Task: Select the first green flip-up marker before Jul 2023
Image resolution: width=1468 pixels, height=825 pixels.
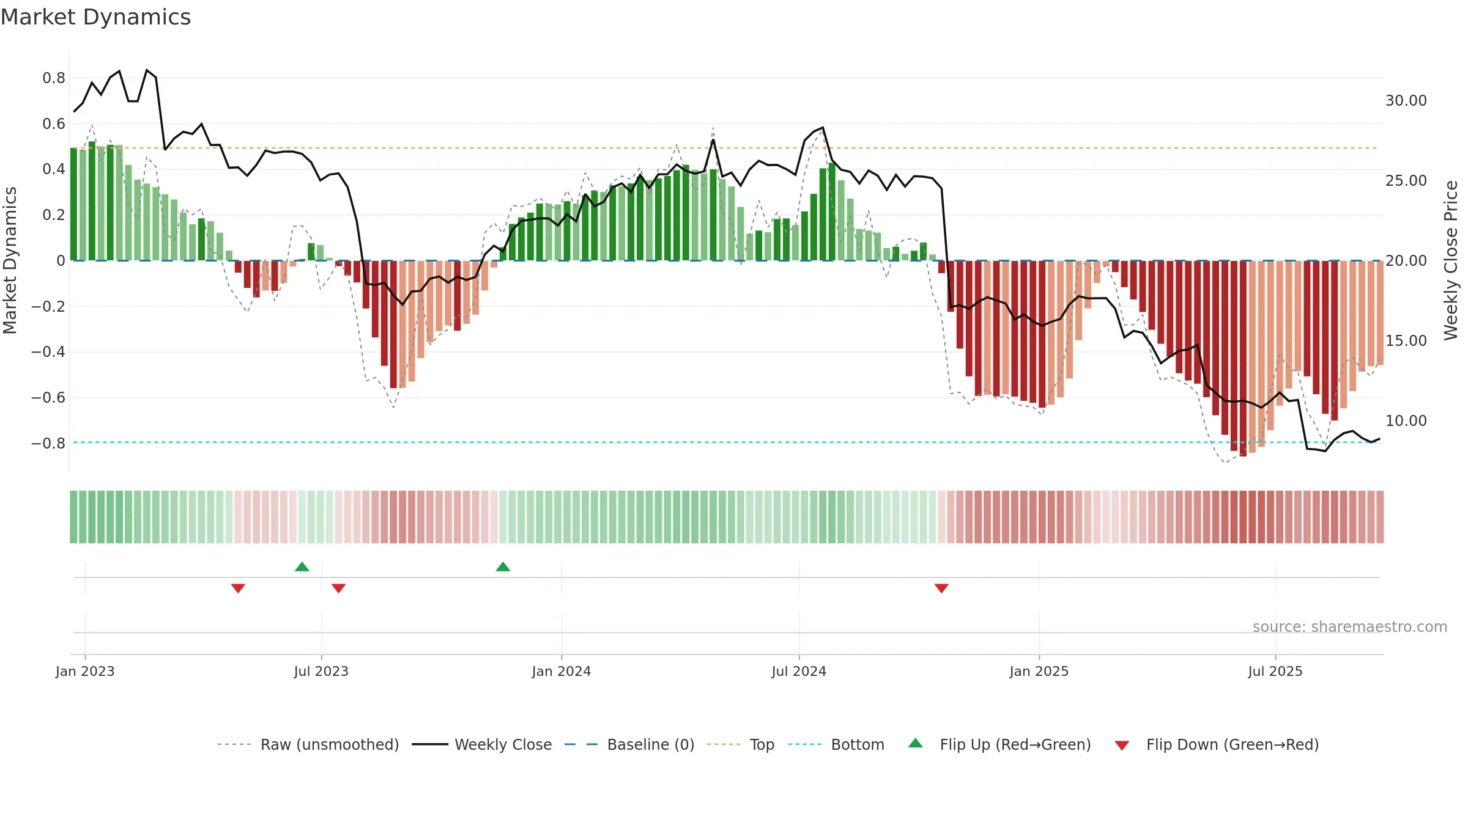Action: tap(302, 566)
